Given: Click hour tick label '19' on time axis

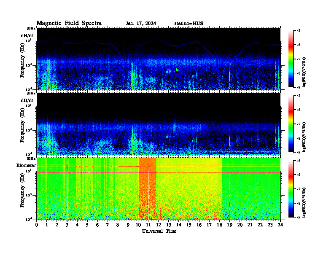Looking at the screenshot, I should [229, 225].
